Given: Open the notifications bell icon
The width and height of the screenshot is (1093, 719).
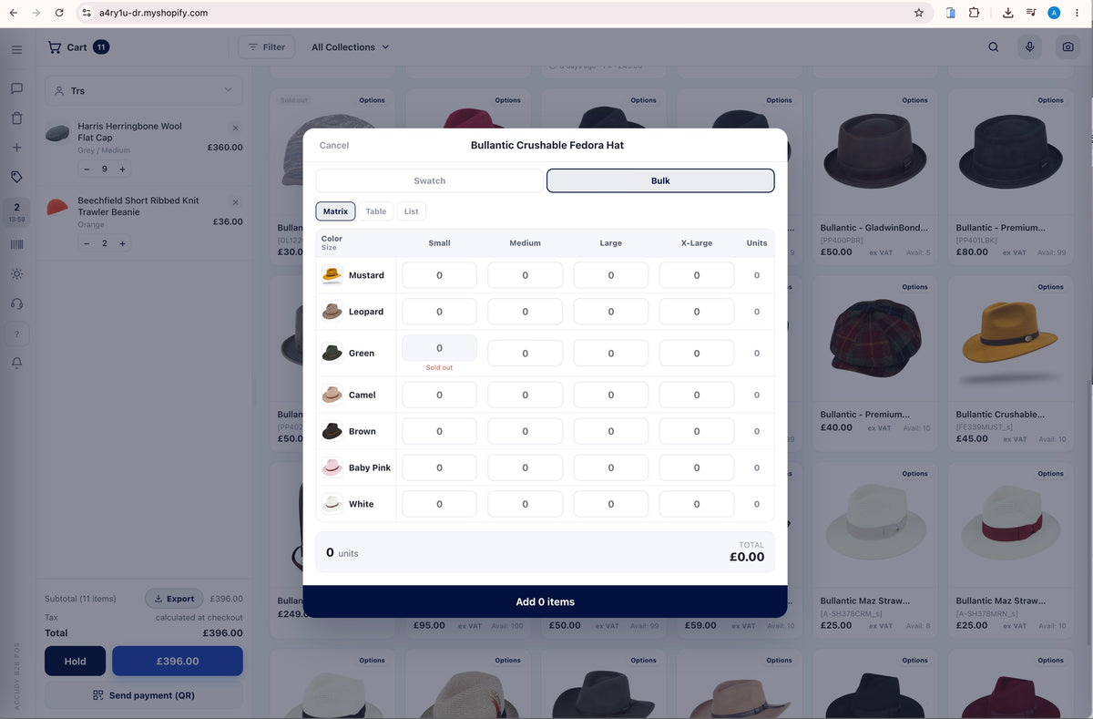Looking at the screenshot, I should [x=16, y=363].
